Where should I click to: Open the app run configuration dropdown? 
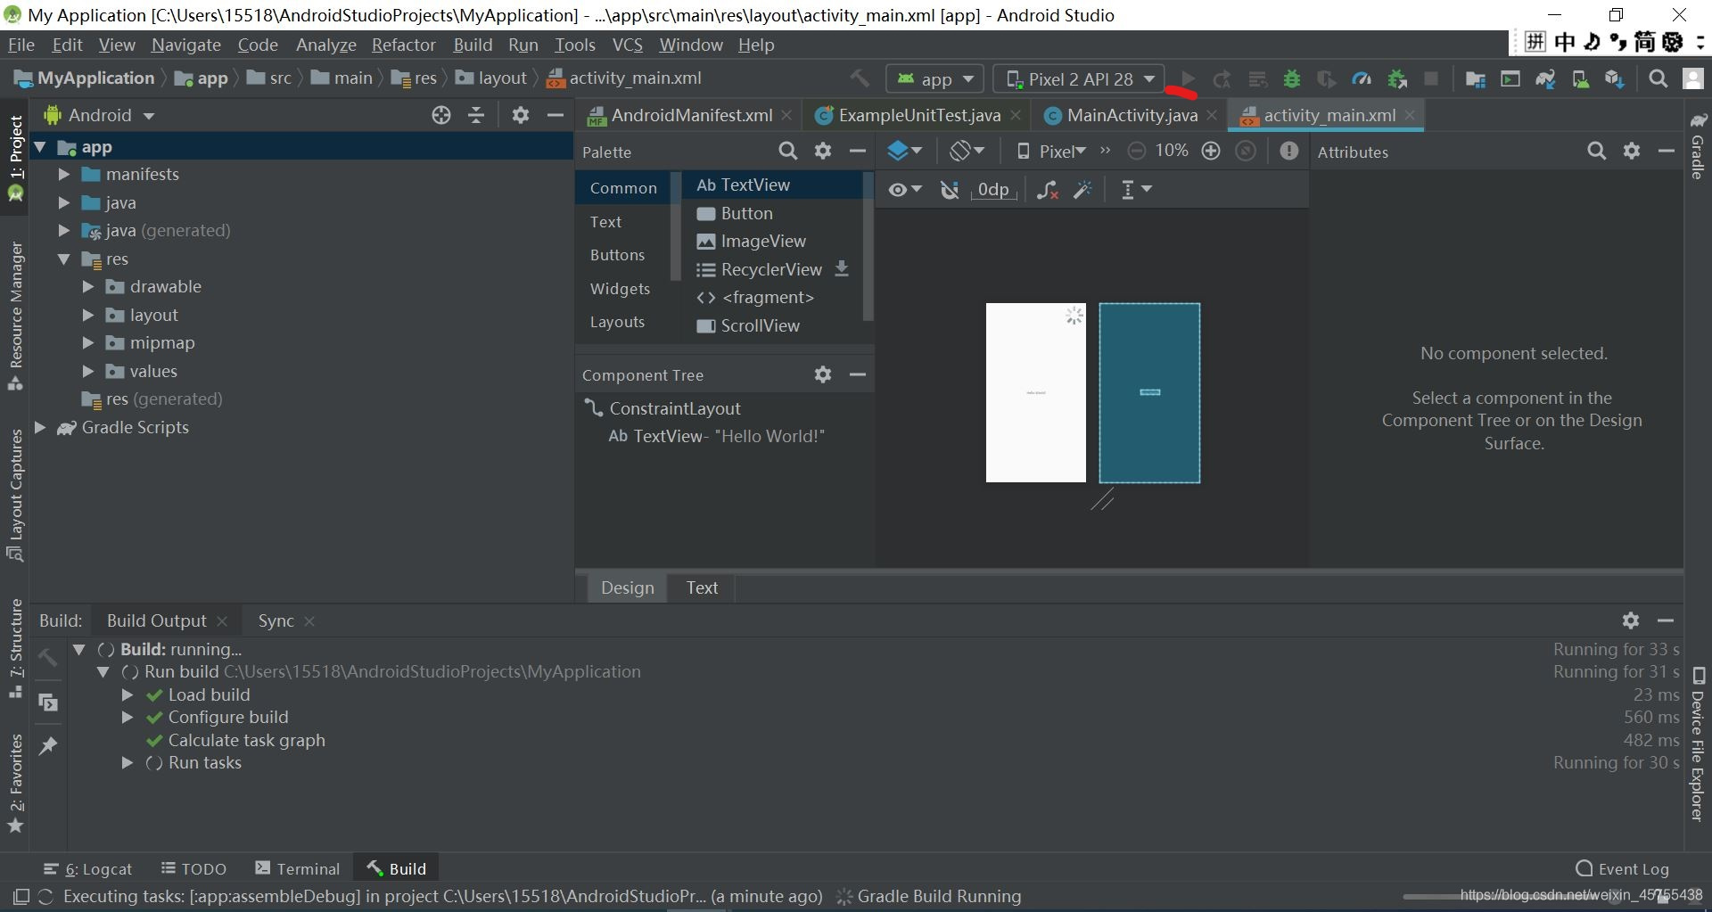click(934, 79)
